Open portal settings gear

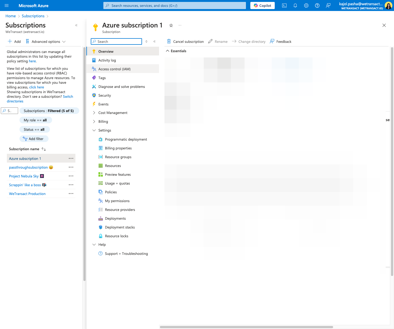click(306, 5)
